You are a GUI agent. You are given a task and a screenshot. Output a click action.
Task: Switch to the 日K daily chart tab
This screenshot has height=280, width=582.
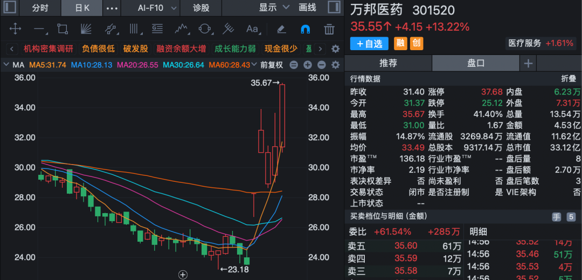82,8
